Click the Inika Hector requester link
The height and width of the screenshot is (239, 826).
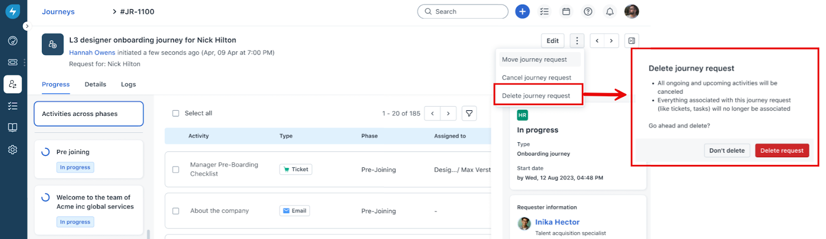pyautogui.click(x=558, y=222)
